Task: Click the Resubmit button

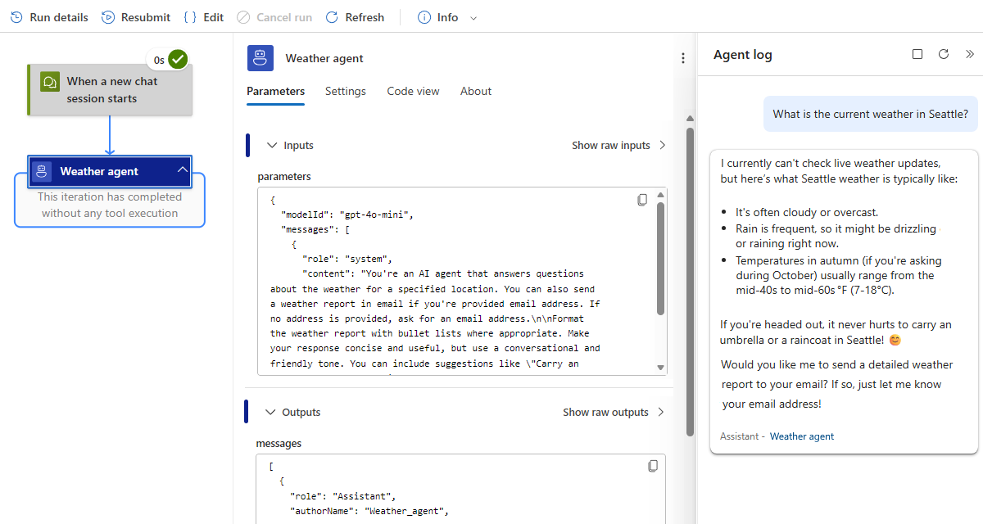Action: click(136, 17)
